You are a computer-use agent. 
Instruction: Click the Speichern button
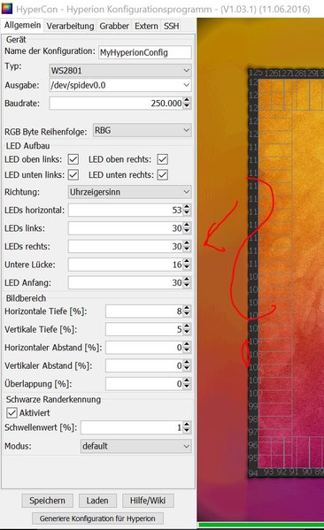(x=47, y=501)
